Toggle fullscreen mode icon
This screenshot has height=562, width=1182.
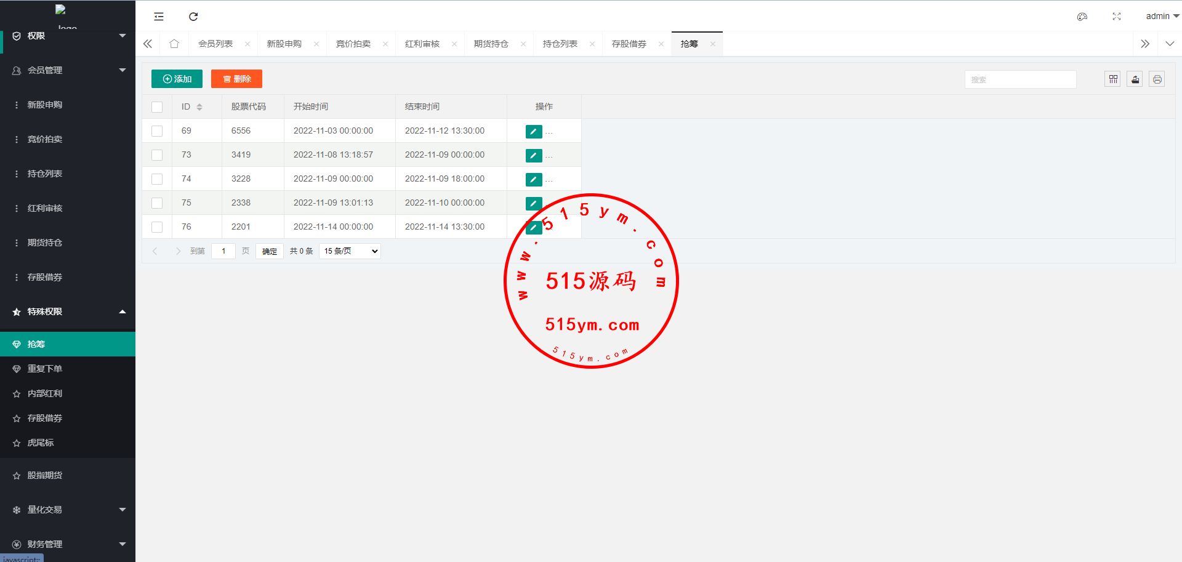(1116, 17)
